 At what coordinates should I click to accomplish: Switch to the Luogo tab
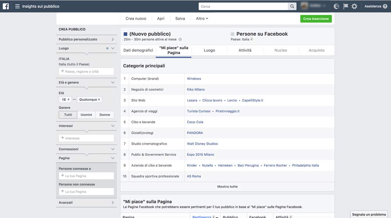(x=209, y=50)
